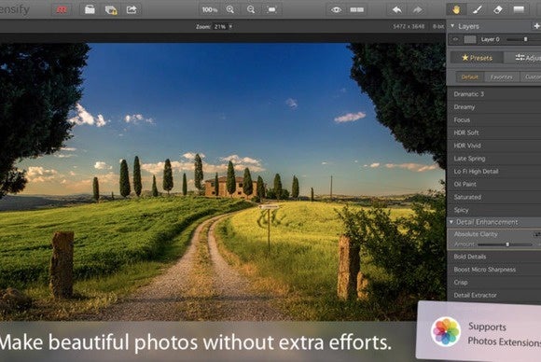Click the red logo toolbar button
The image size is (541, 362).
pyautogui.click(x=62, y=9)
